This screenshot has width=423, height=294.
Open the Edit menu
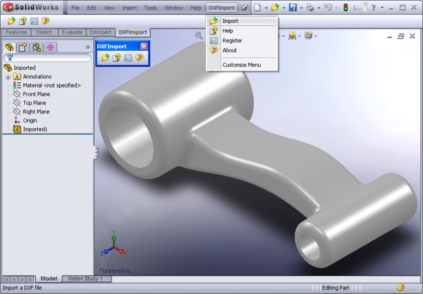tap(92, 8)
